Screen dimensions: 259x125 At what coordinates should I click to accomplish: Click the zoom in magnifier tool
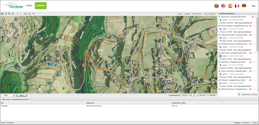click(9, 14)
